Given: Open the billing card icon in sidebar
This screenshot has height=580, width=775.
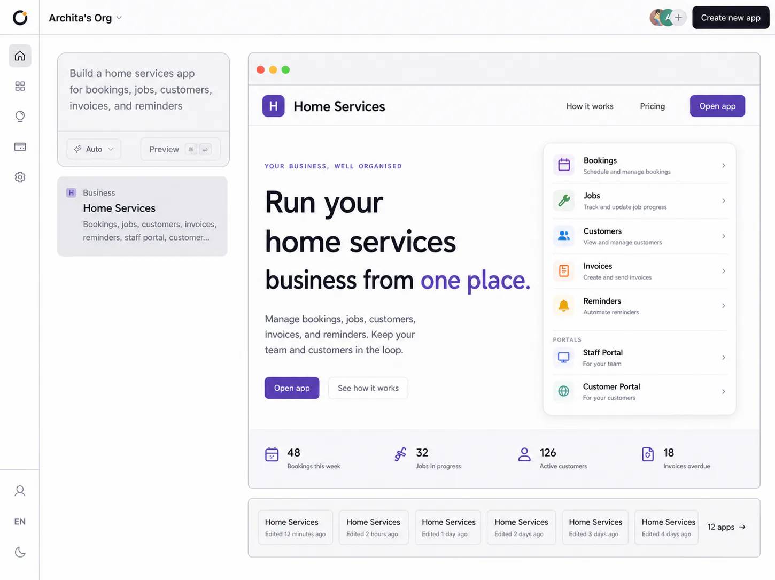Looking at the screenshot, I should [x=20, y=146].
